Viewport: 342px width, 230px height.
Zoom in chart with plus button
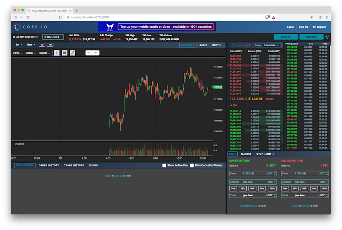click(96, 53)
